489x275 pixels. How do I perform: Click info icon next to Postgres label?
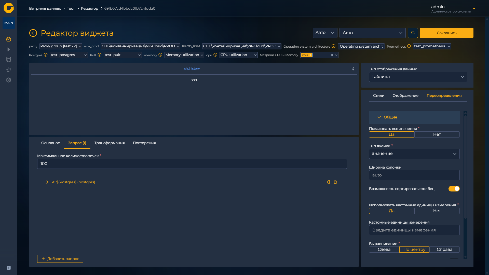click(x=46, y=55)
